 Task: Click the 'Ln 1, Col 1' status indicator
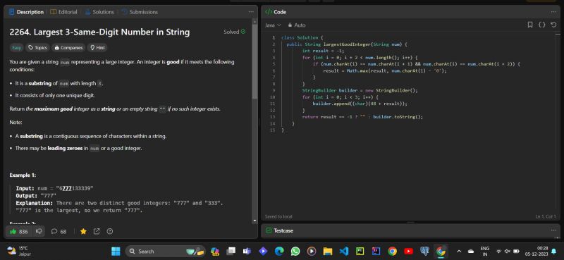point(545,216)
